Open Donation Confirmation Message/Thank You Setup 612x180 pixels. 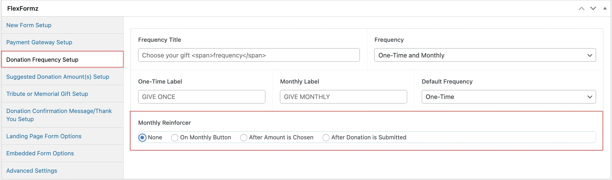(x=59, y=115)
